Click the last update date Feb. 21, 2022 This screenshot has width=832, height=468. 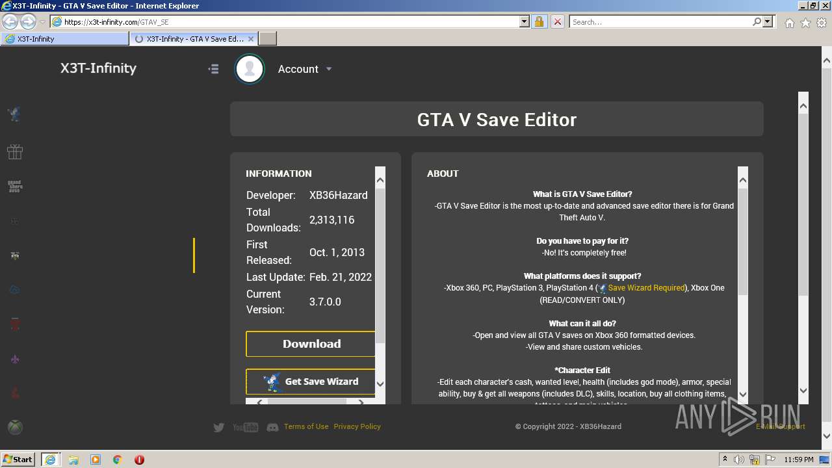(x=341, y=277)
